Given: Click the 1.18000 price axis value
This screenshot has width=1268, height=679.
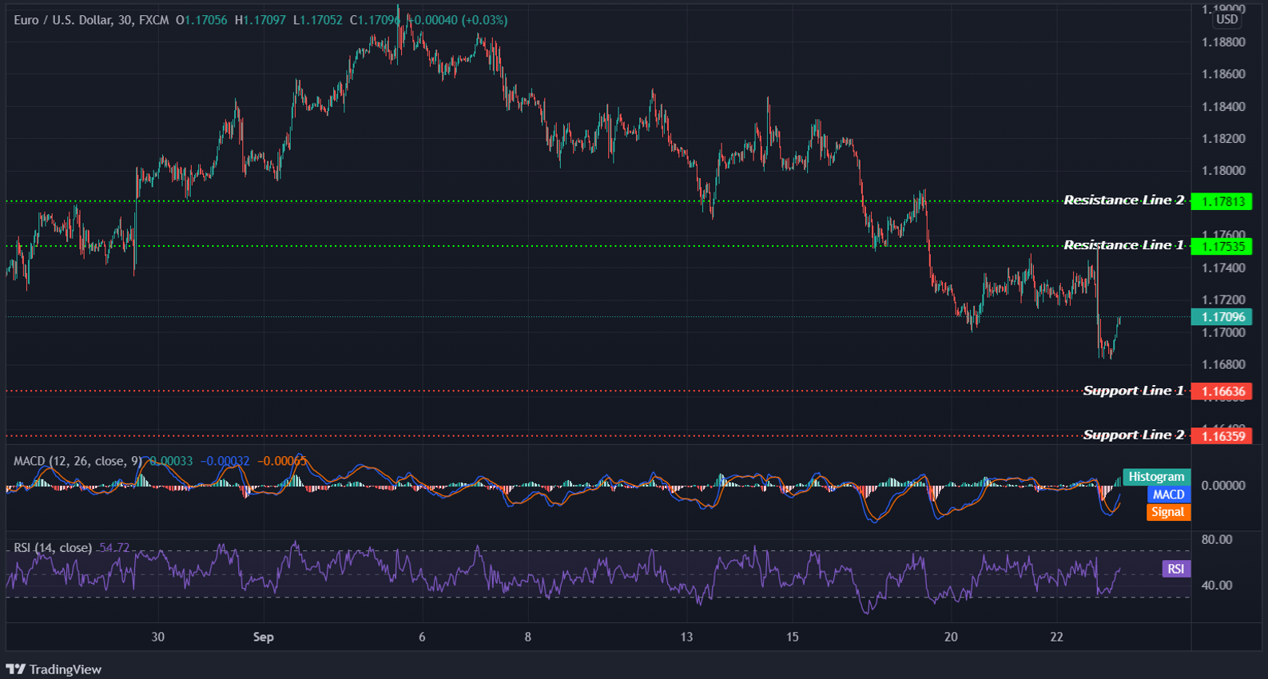Looking at the screenshot, I should point(1223,171).
